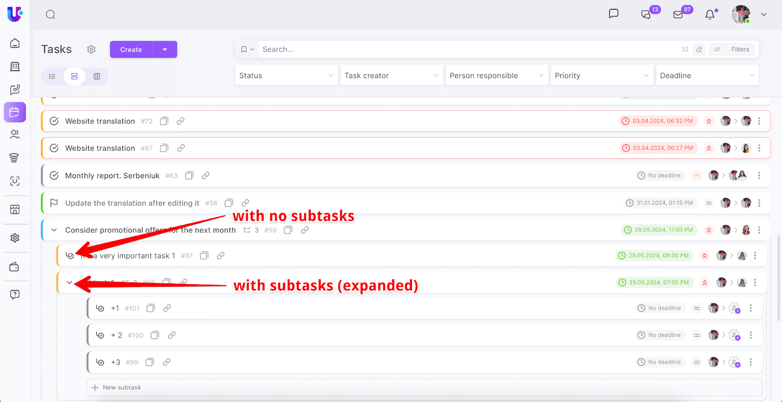
Task: Open three-dot menu for task #58
Action: (x=759, y=203)
